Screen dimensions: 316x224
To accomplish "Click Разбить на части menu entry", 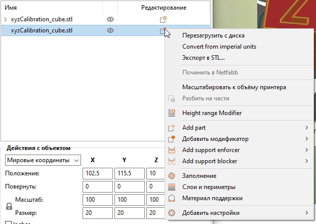I will pyautogui.click(x=206, y=98).
